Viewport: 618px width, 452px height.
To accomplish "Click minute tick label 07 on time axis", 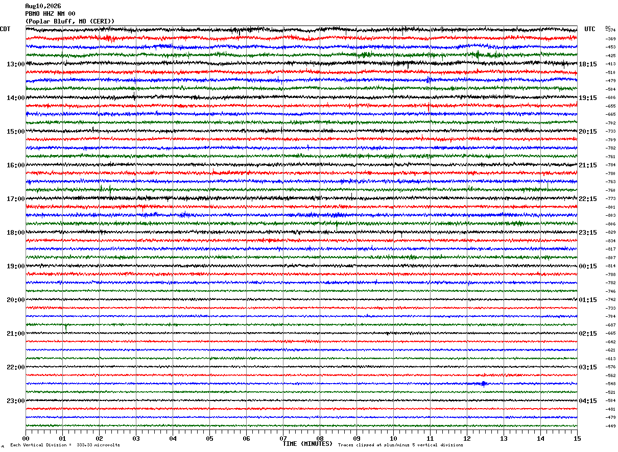I will (283, 438).
